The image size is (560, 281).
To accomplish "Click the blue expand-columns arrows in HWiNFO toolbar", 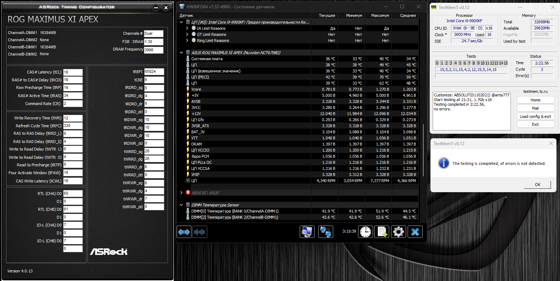I will click(x=184, y=232).
